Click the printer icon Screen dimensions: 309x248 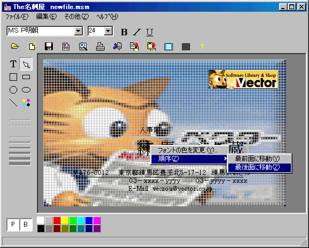[100, 46]
